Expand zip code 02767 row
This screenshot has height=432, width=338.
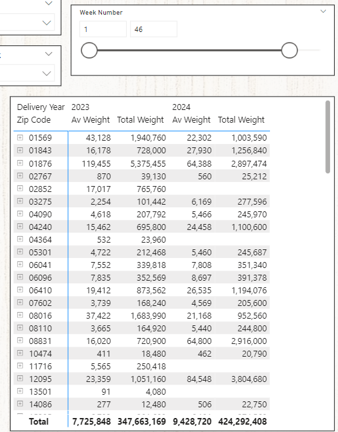click(x=20, y=175)
